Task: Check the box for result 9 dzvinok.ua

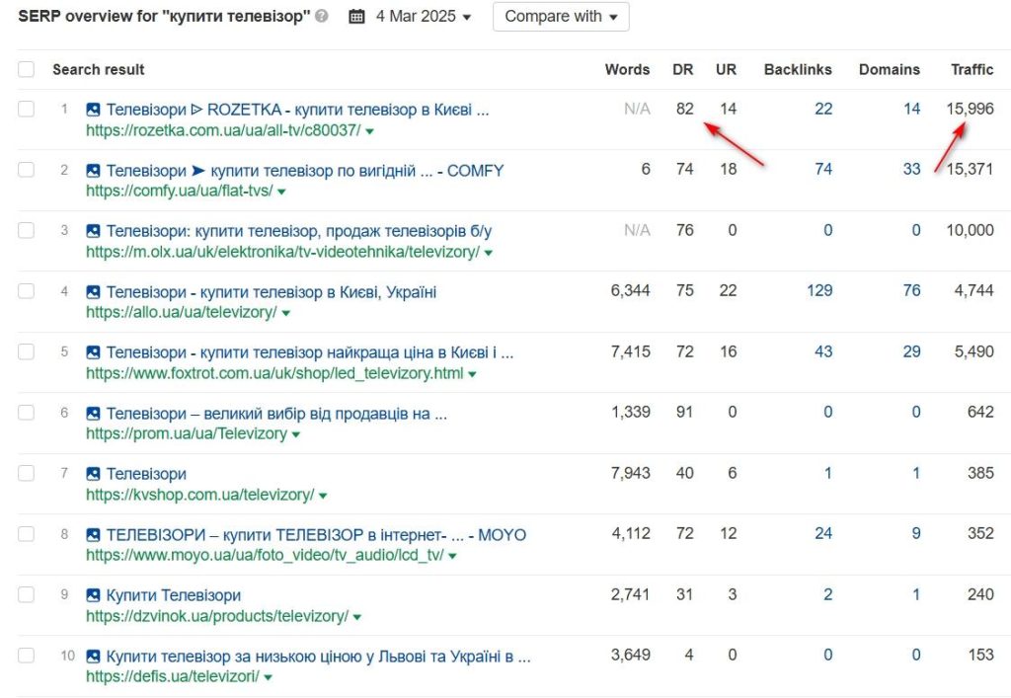Action: point(26,594)
